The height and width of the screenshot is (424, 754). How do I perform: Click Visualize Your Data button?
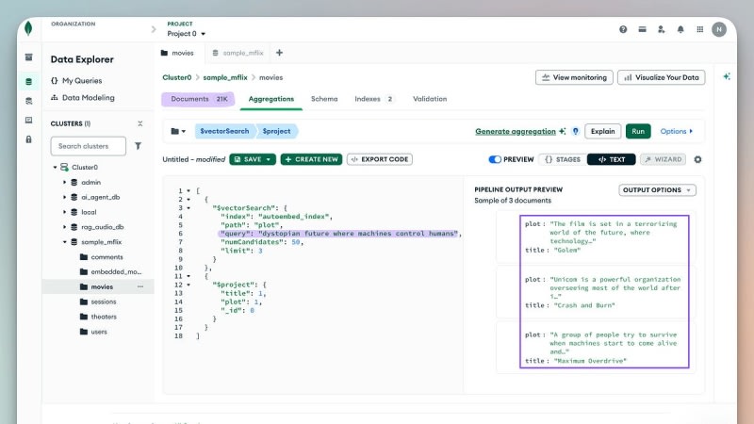point(662,77)
